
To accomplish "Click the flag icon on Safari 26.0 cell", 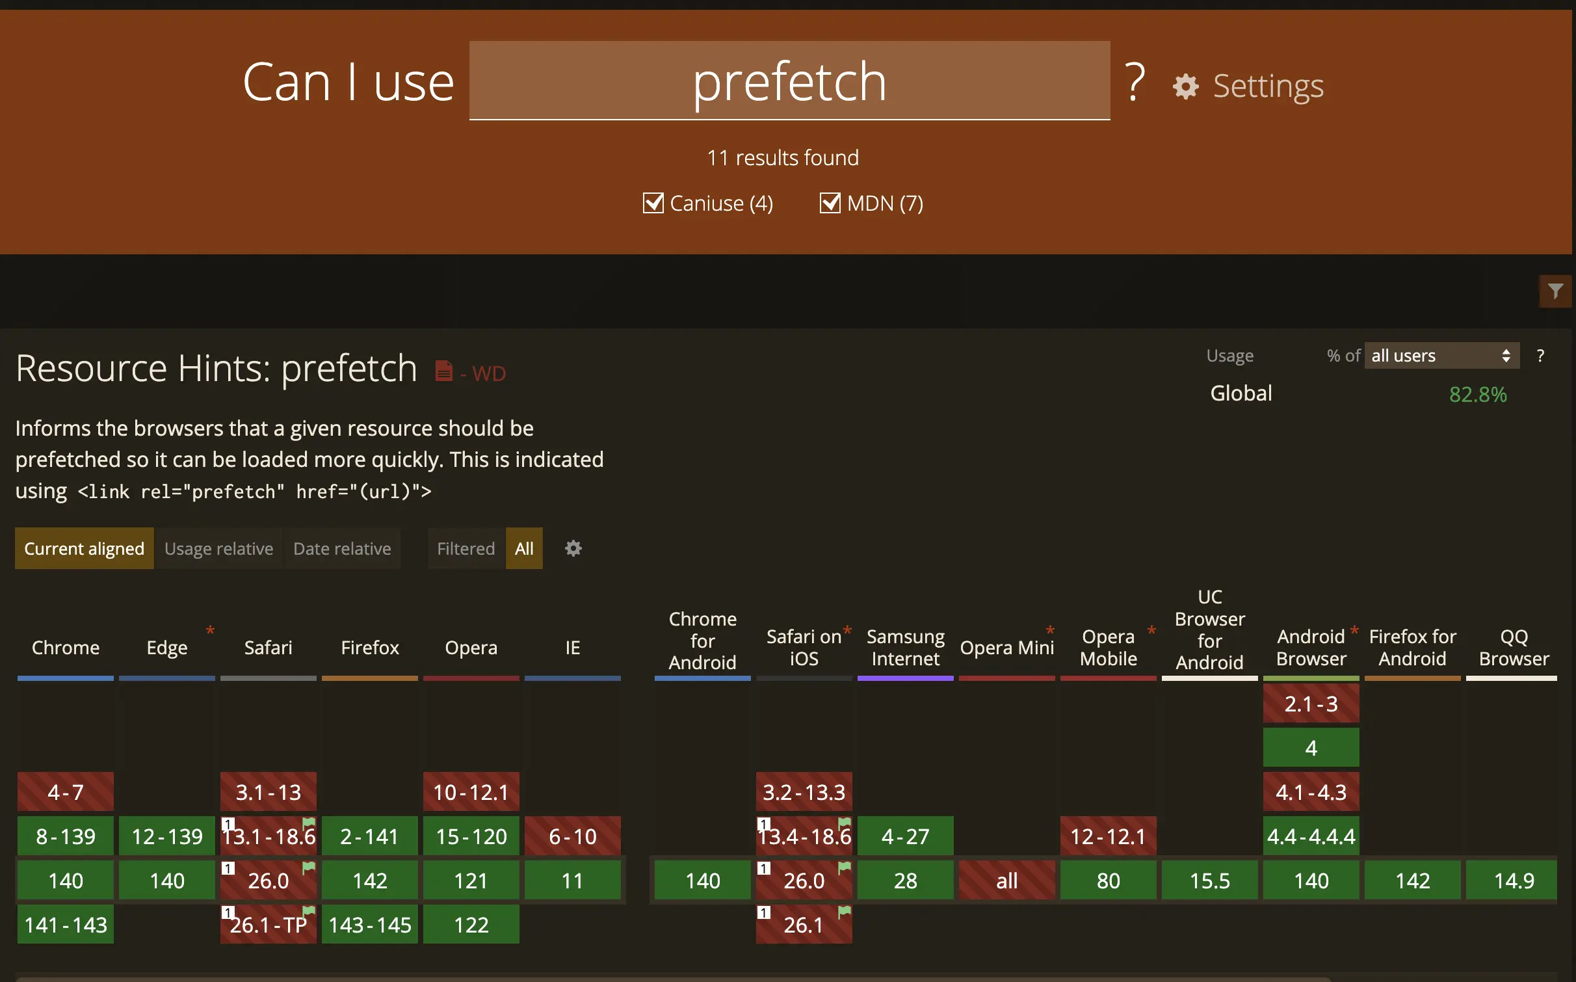I will coord(308,867).
